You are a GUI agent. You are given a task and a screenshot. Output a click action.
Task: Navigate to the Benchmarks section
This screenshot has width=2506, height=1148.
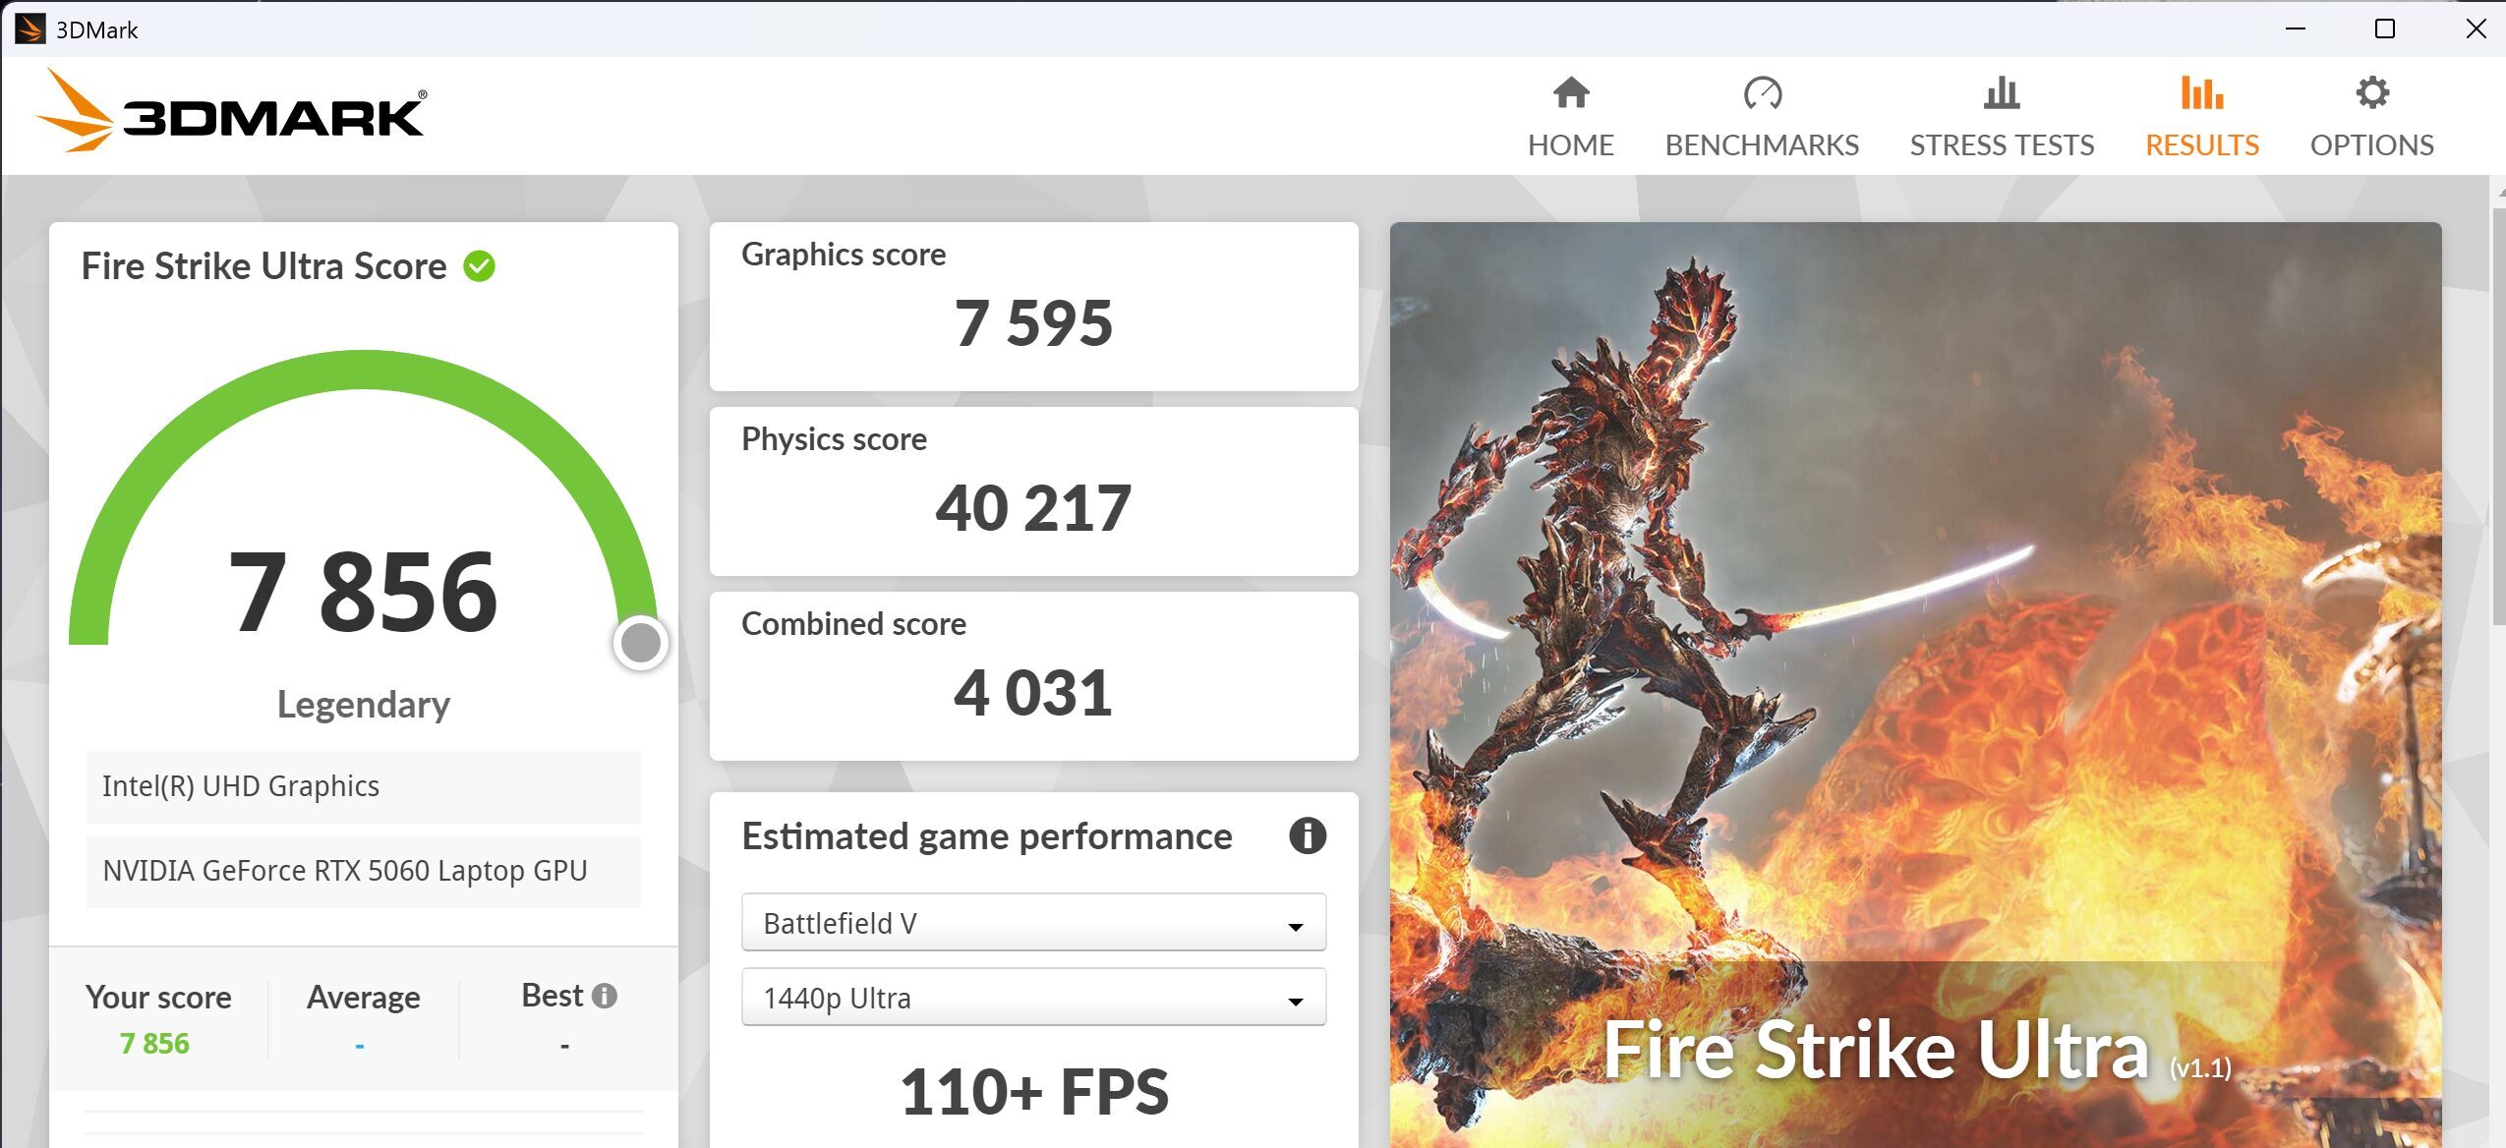1762,144
